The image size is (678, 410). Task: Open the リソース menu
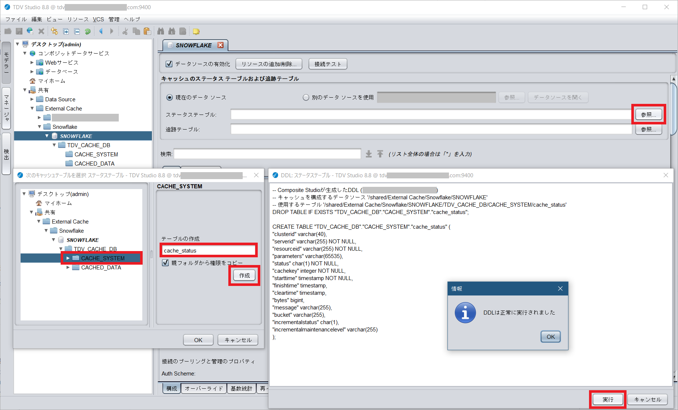pyautogui.click(x=78, y=19)
